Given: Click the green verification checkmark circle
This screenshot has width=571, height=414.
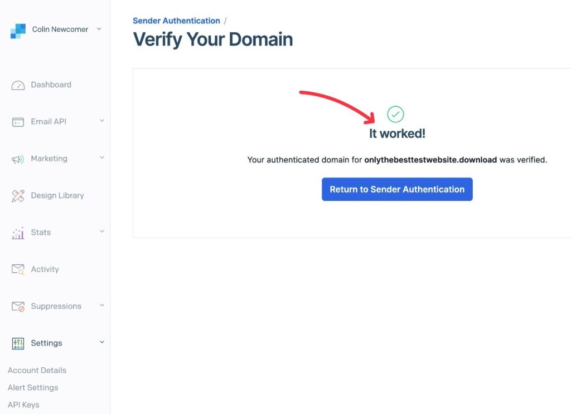Looking at the screenshot, I should coord(395,114).
